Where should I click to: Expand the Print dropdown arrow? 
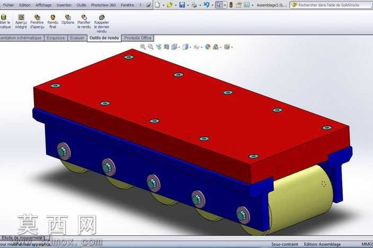click(x=200, y=5)
